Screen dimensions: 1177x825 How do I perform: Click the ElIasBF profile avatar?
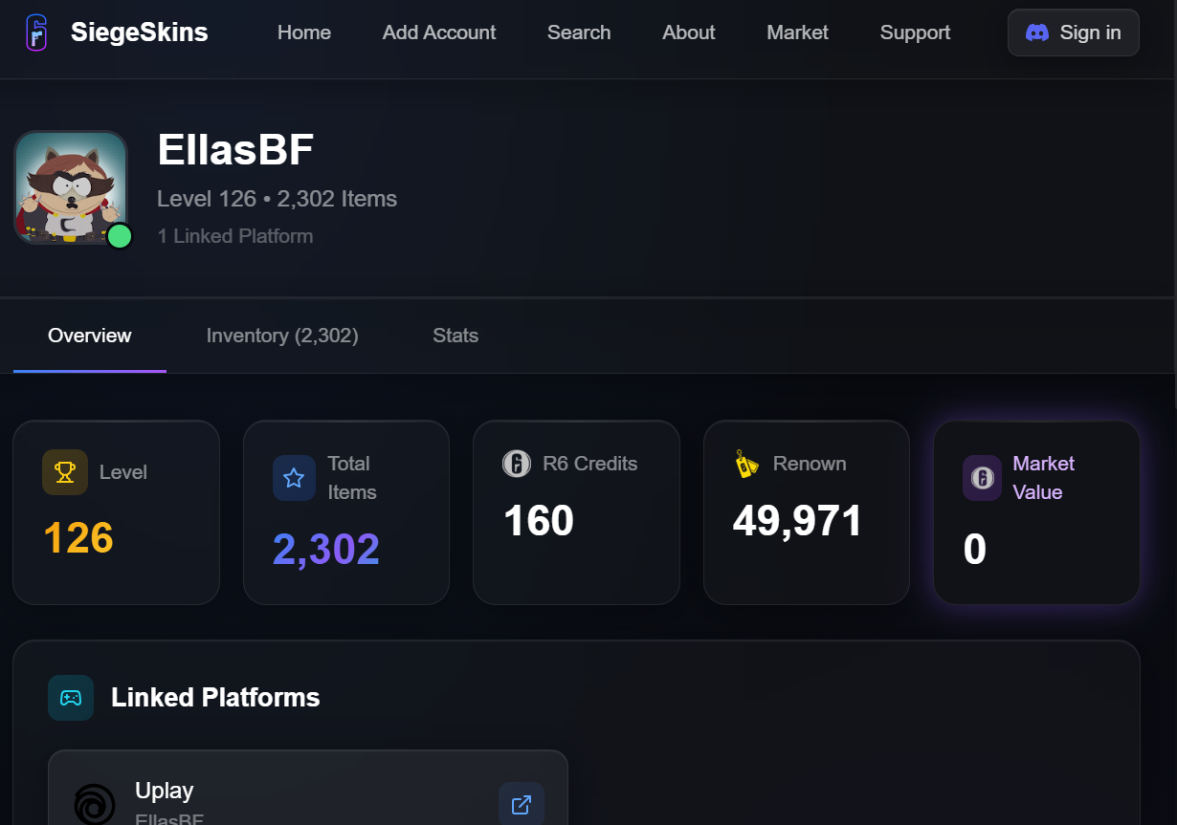coord(71,187)
